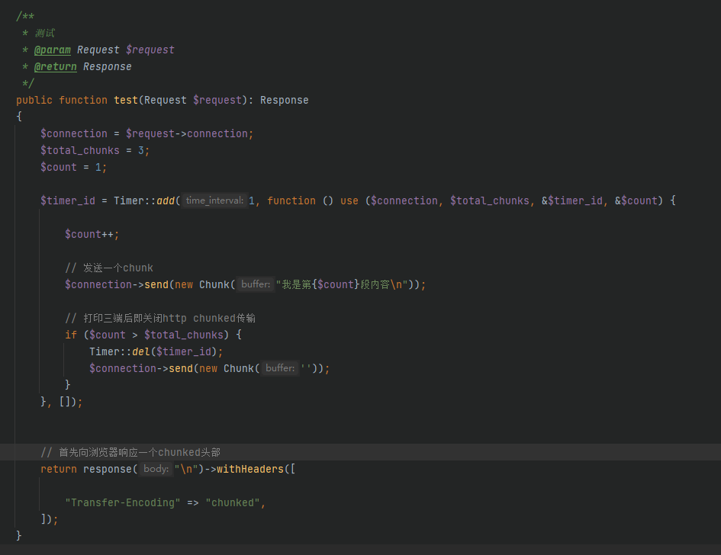
Task: Click the "Transfer-Encoding" string key
Action: (x=123, y=502)
